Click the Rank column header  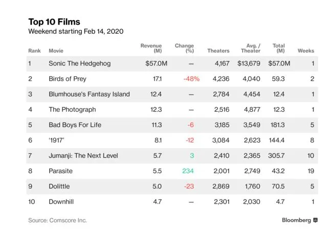point(34,51)
